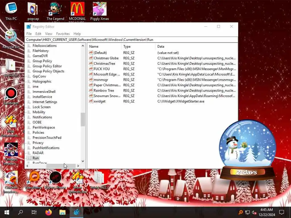Open the notification center icon
This screenshot has width=291, height=218.
[x=282, y=212]
